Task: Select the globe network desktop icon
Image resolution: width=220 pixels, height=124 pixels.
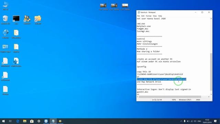Action: coord(5,34)
